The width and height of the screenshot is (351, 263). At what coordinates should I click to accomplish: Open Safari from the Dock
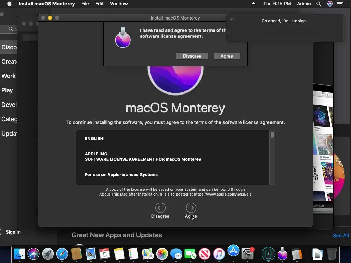tap(62, 254)
